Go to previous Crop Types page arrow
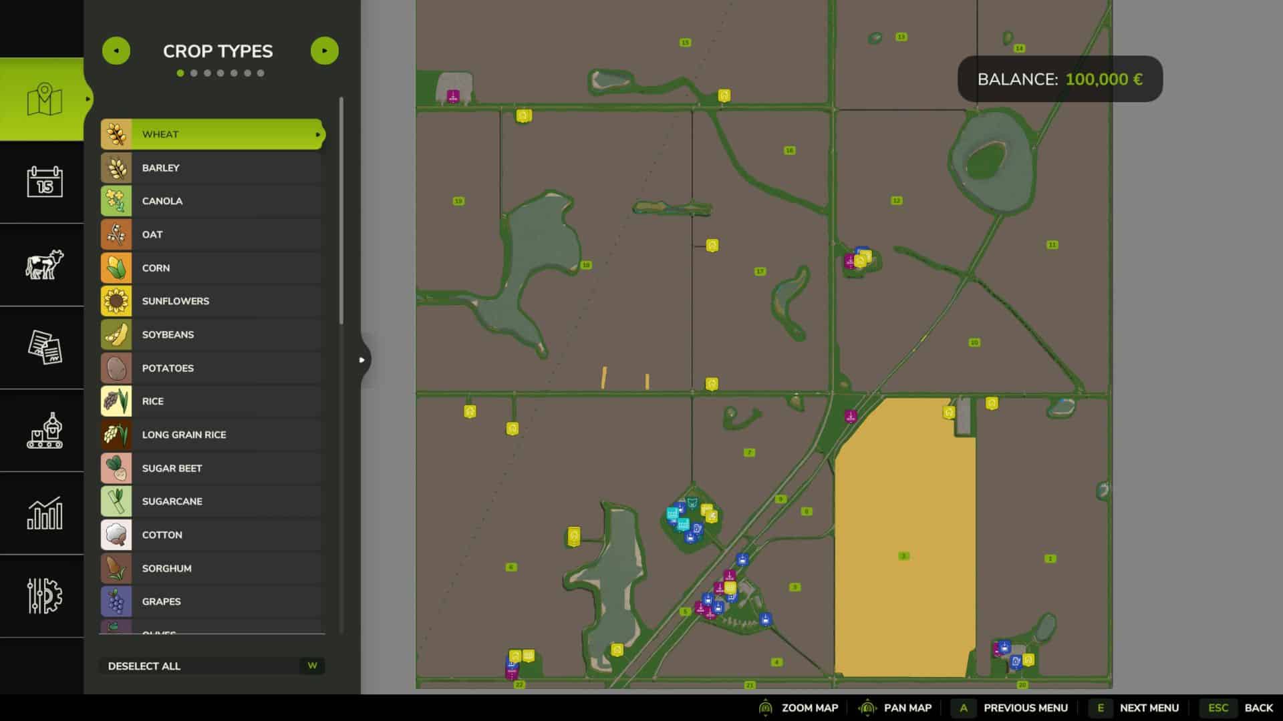The height and width of the screenshot is (721, 1283). pyautogui.click(x=116, y=51)
